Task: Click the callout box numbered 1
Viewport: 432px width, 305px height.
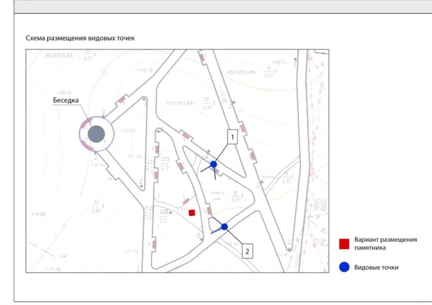Action: 232,136
